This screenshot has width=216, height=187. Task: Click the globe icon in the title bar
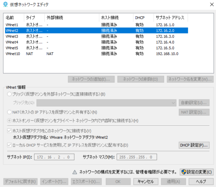(5, 4)
